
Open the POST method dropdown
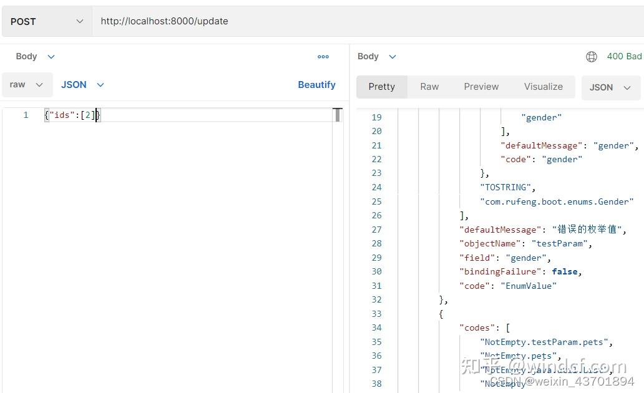tap(47, 21)
